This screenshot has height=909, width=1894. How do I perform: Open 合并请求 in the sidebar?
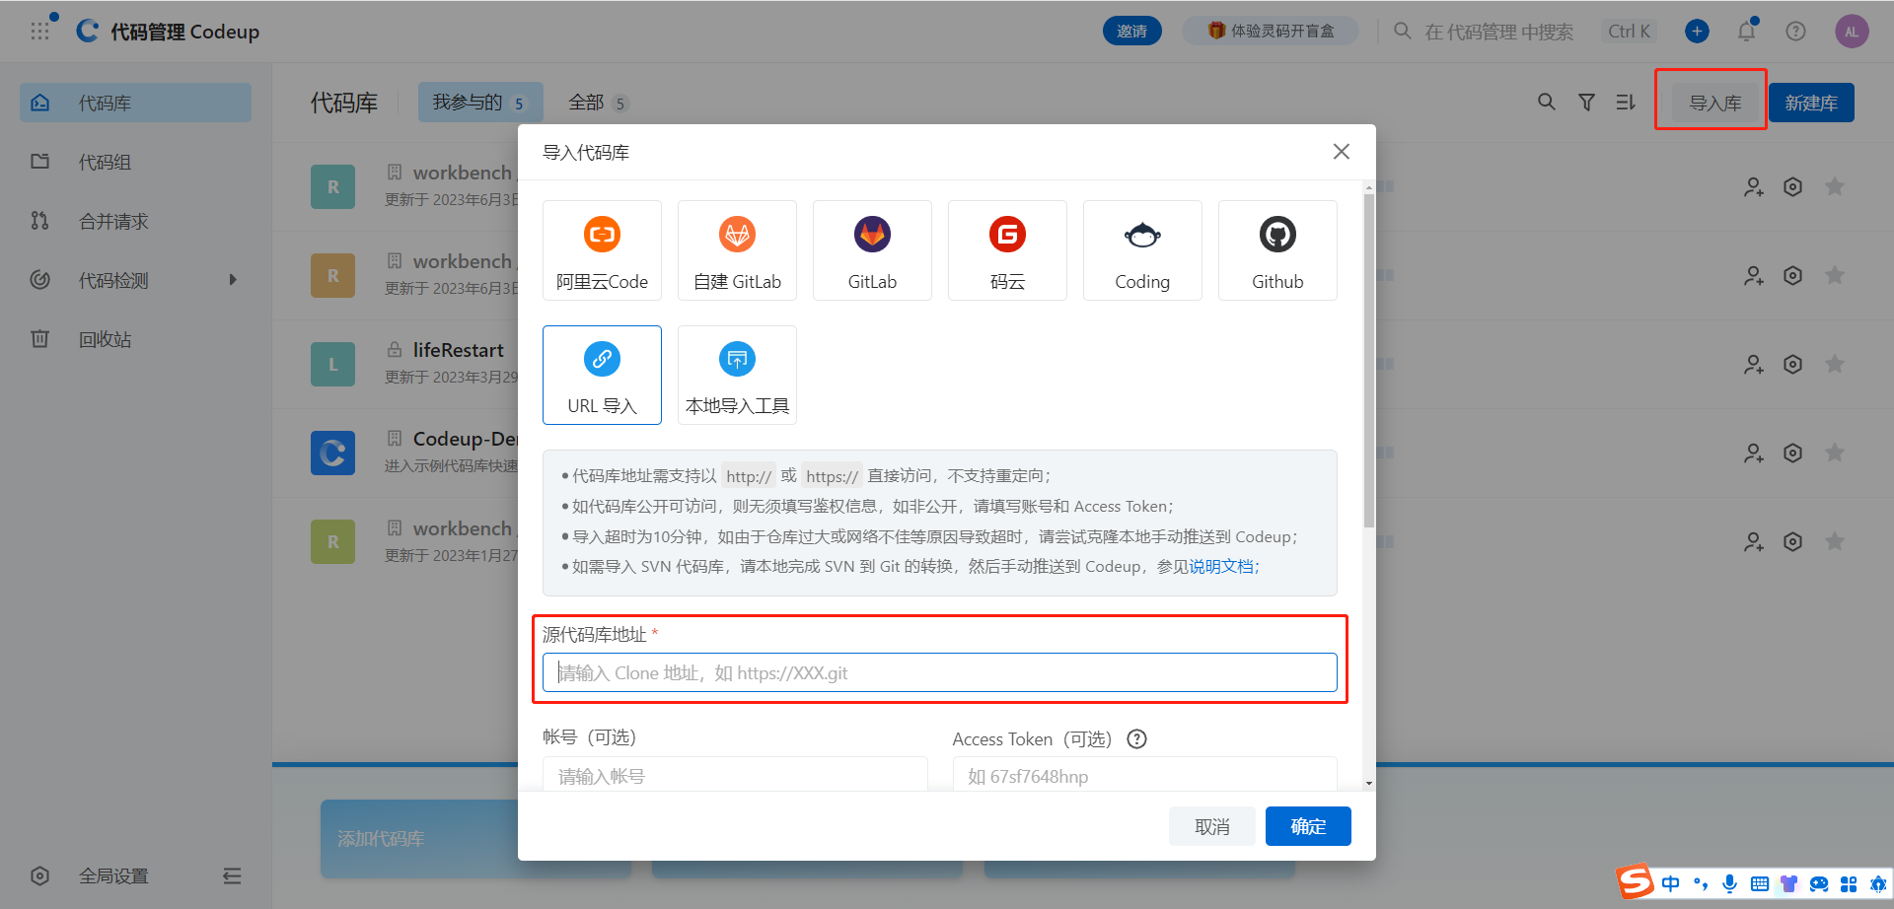pyautogui.click(x=136, y=221)
